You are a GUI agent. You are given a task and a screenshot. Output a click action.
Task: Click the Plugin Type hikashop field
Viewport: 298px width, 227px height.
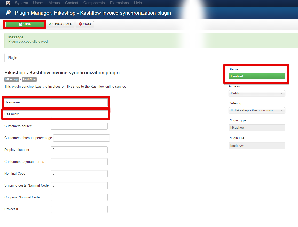257,128
